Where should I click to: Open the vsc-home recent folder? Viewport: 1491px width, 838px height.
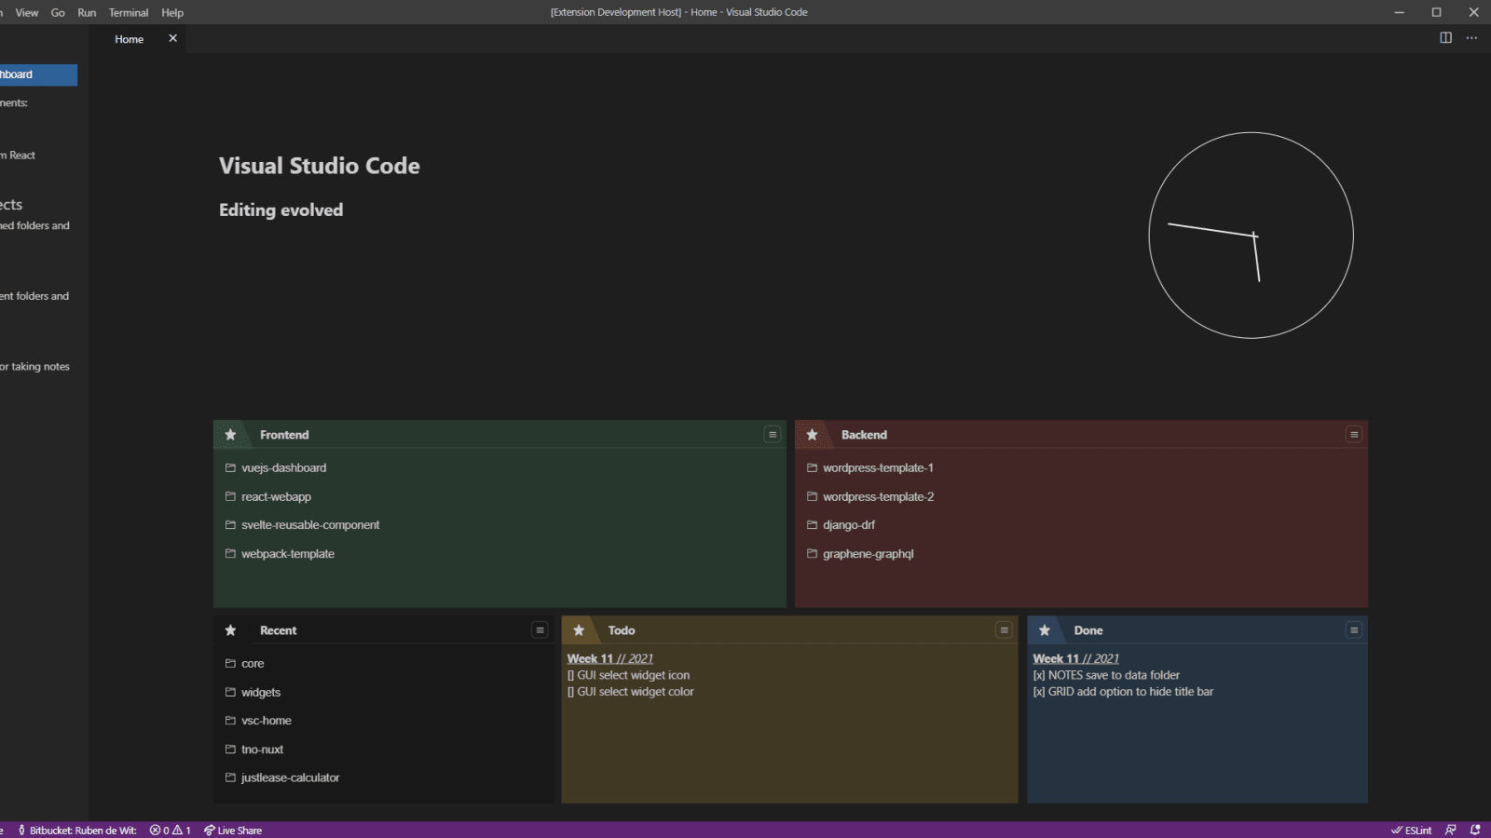267,721
